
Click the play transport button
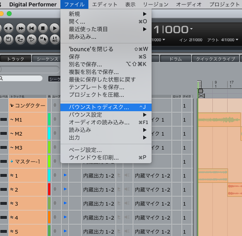click(54, 28)
